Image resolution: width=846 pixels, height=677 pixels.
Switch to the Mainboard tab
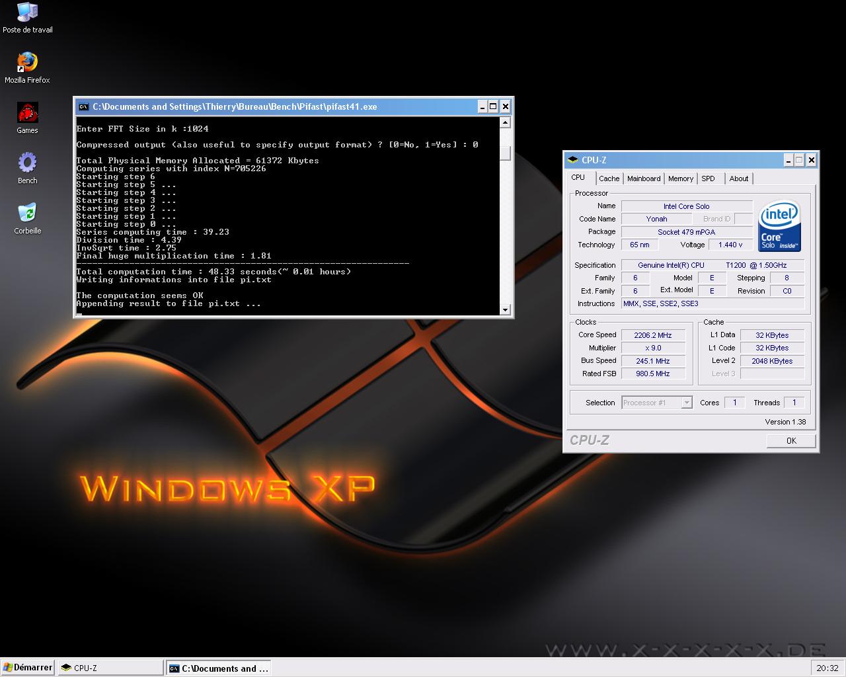click(x=644, y=179)
